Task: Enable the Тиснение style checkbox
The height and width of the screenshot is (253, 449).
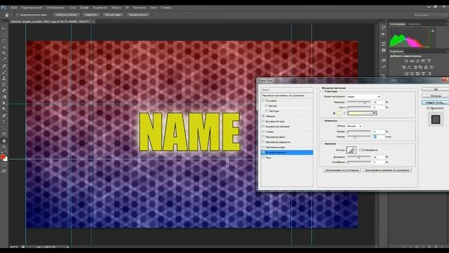Action: click(x=264, y=100)
